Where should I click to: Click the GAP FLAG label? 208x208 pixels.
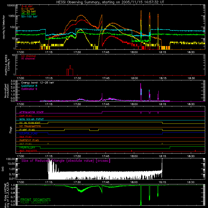(25, 116)
